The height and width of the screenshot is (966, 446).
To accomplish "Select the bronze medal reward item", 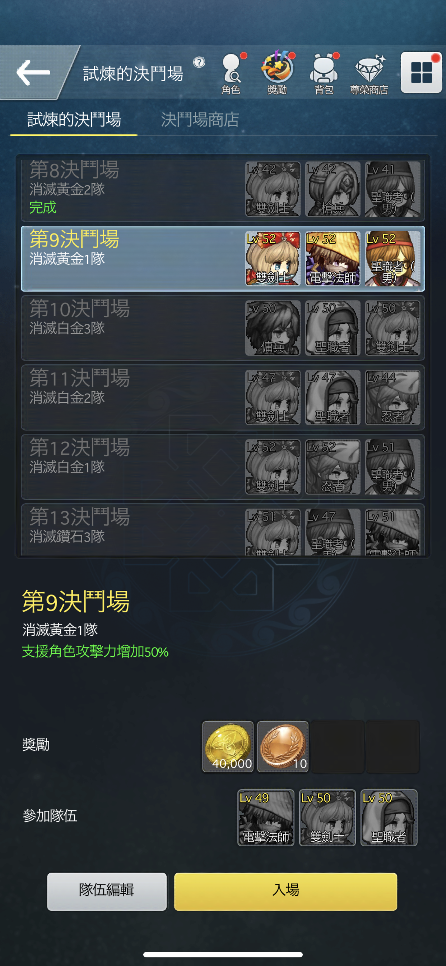I will coord(283,746).
